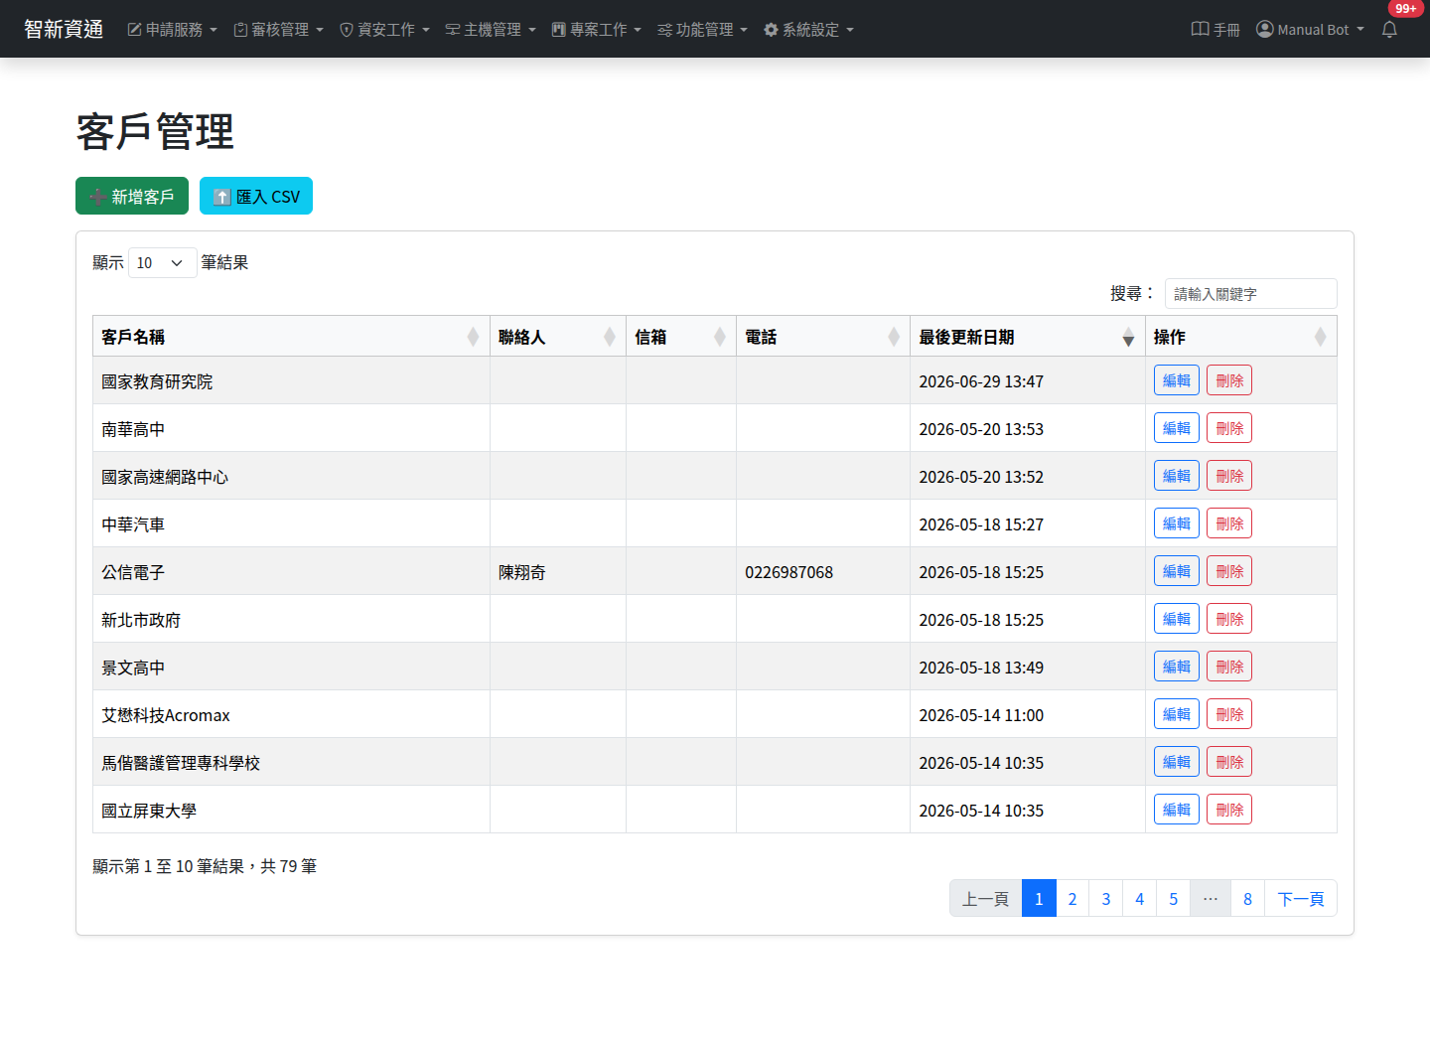This screenshot has width=1430, height=1043.
Task: Delete 中華汽車 customer
Action: 1229,523
